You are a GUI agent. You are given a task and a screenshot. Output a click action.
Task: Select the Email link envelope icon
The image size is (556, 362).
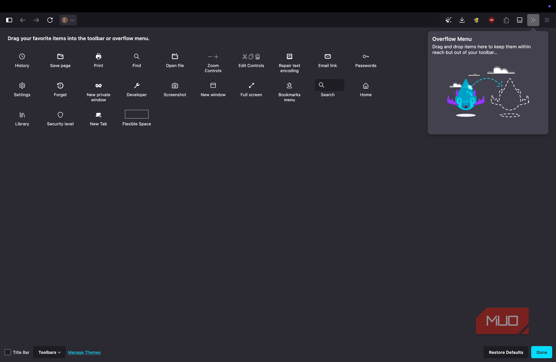click(x=328, y=57)
